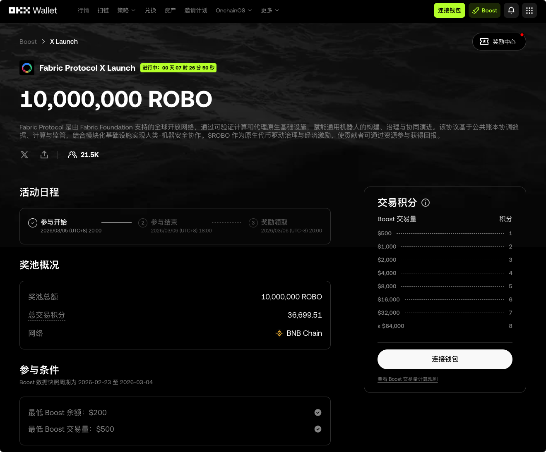View the 交易积分 info tooltip icon
The image size is (546, 452).
426,203
